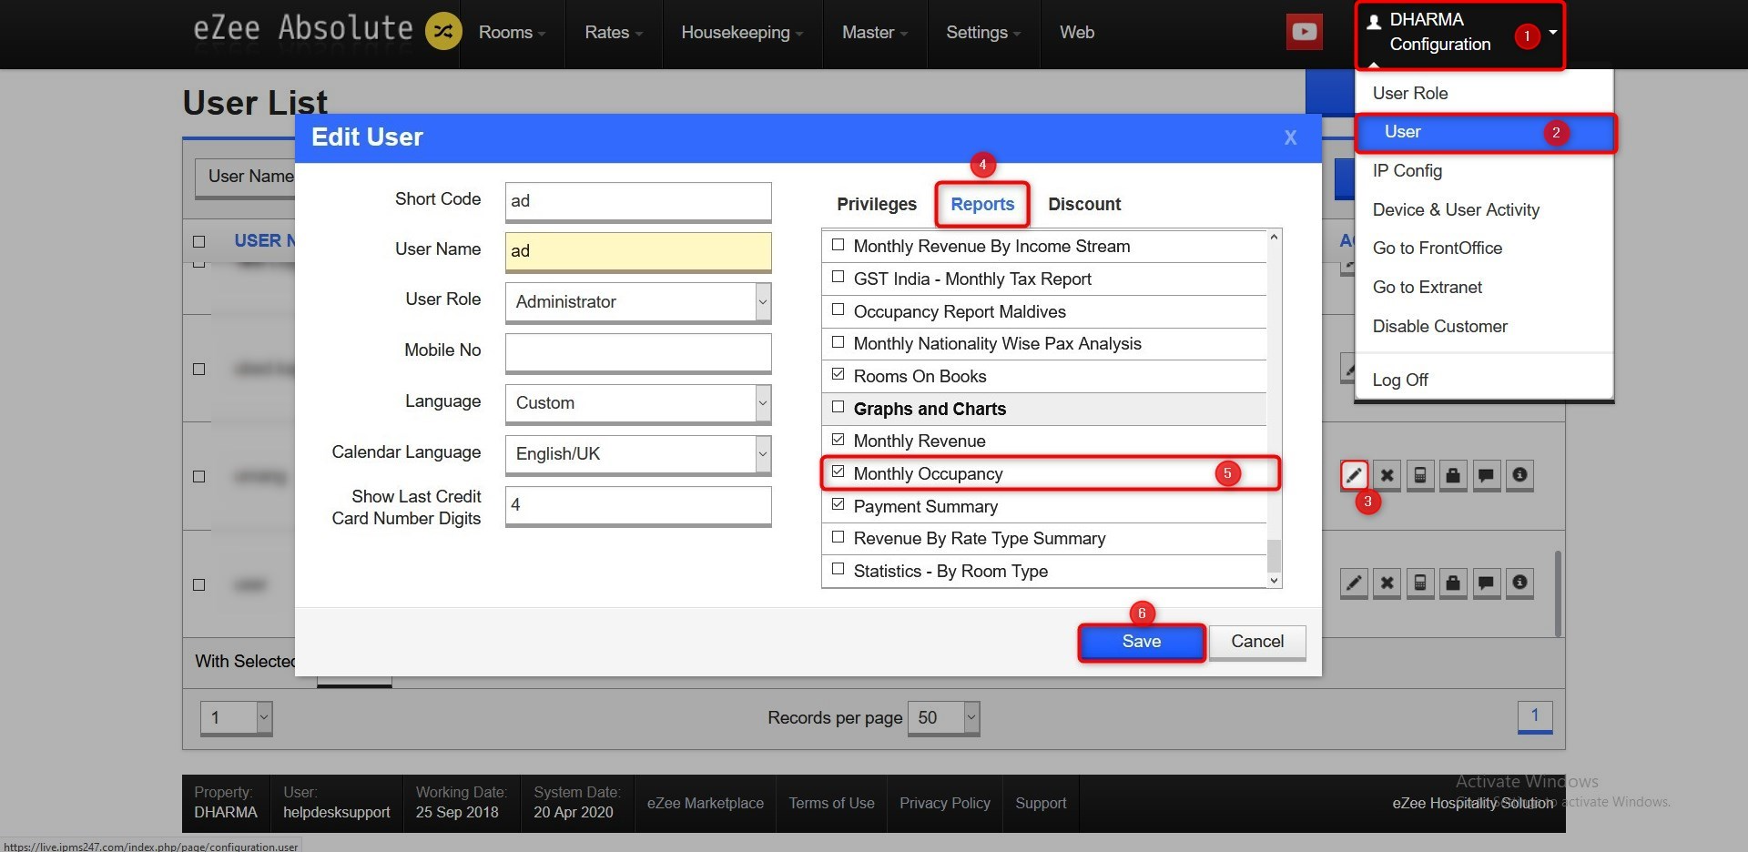The height and width of the screenshot is (852, 1748).
Task: Toggle select-all checkbox in user list header
Action: (199, 241)
